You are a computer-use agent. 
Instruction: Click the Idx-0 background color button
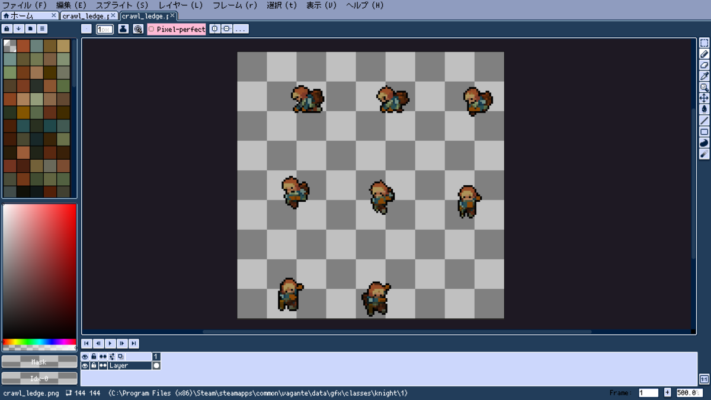pos(39,378)
